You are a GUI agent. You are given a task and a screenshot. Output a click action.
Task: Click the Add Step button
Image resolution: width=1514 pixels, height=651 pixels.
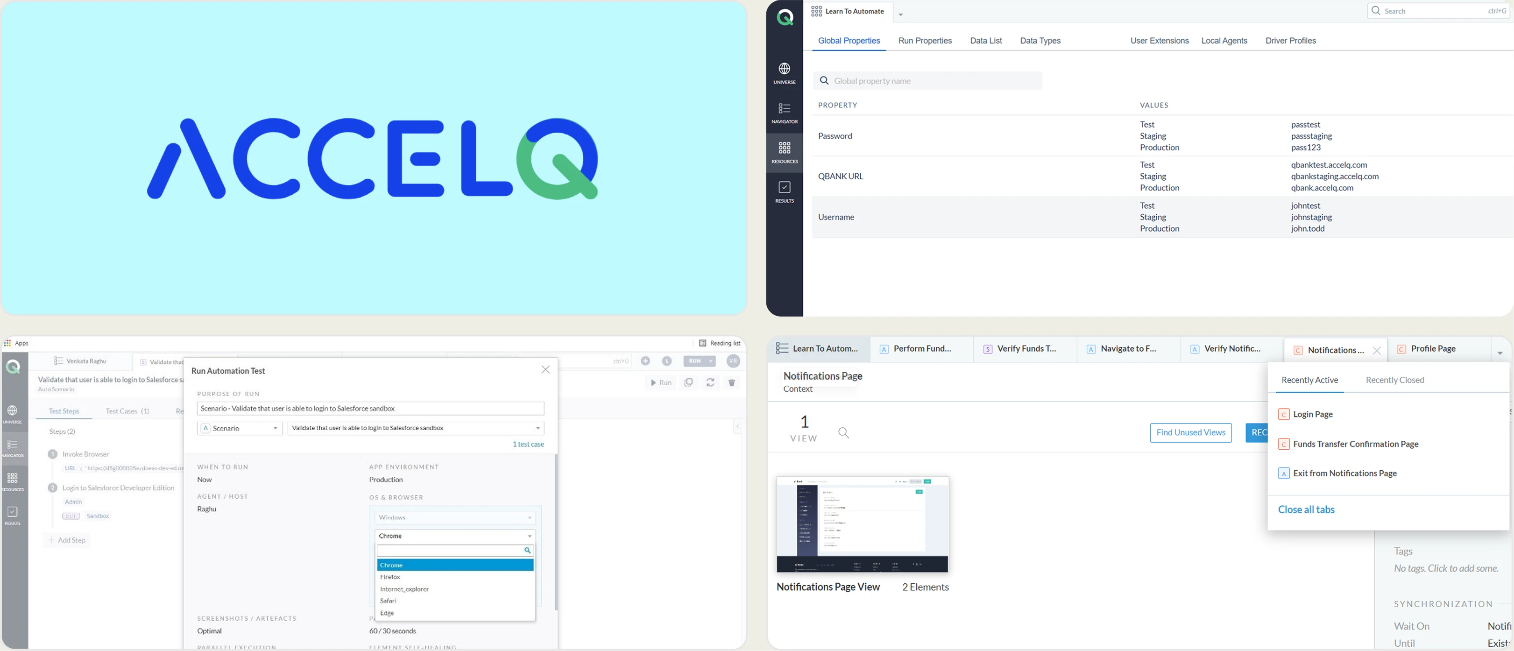click(67, 540)
